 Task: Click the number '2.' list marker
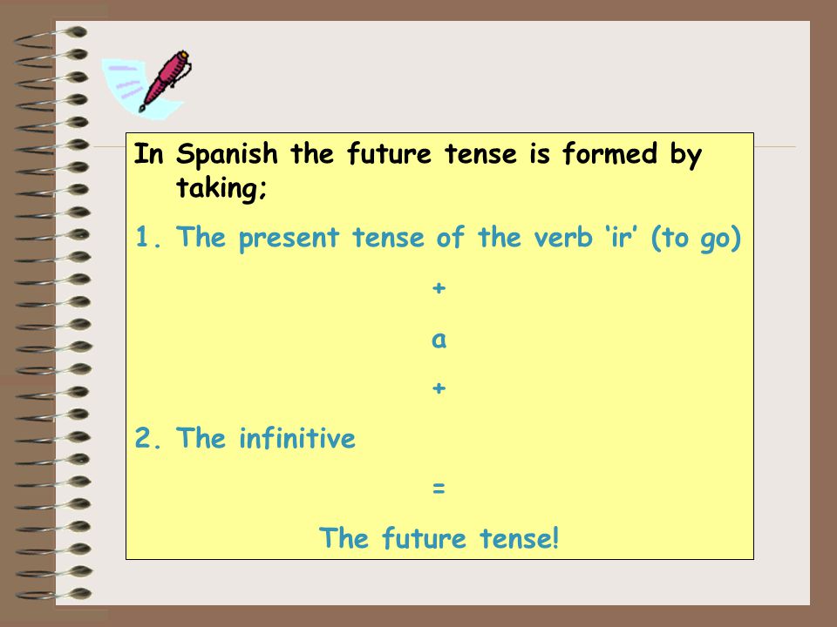click(x=148, y=438)
